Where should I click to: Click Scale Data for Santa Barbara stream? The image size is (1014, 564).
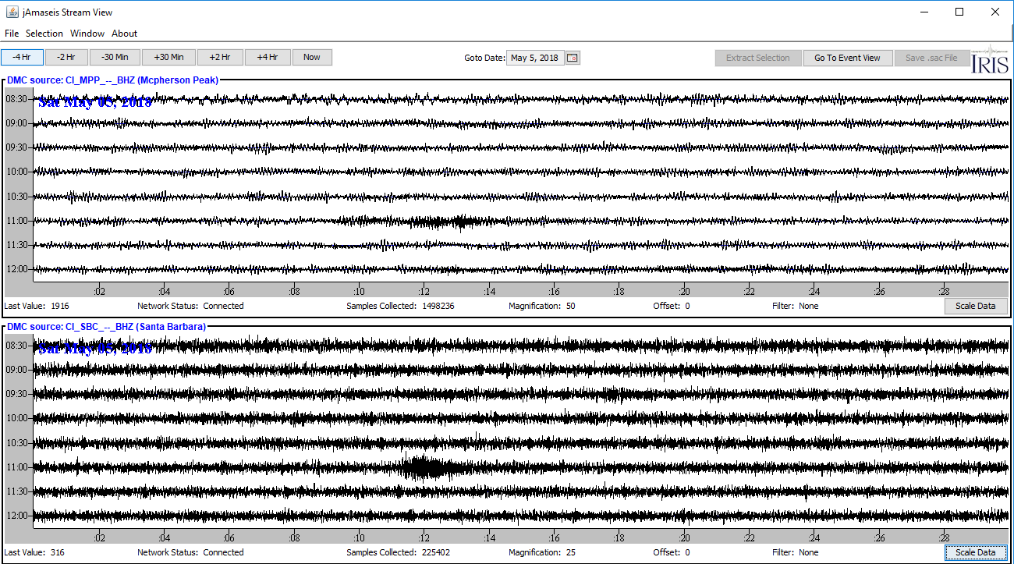tap(975, 552)
